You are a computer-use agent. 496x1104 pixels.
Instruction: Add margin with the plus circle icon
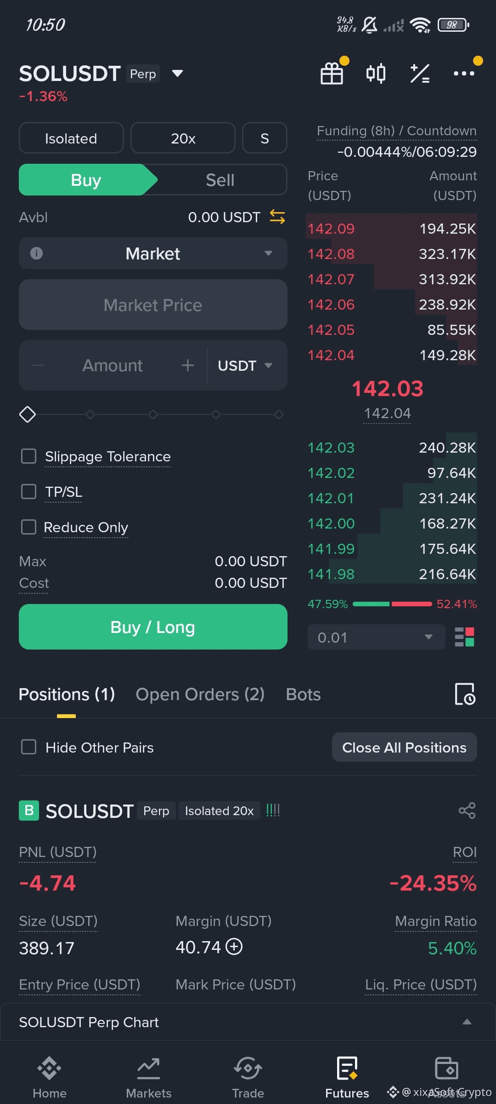[x=234, y=947]
